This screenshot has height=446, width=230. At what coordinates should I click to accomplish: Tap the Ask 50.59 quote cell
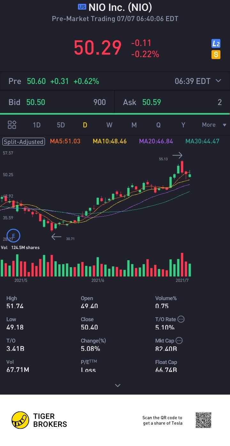(x=172, y=102)
